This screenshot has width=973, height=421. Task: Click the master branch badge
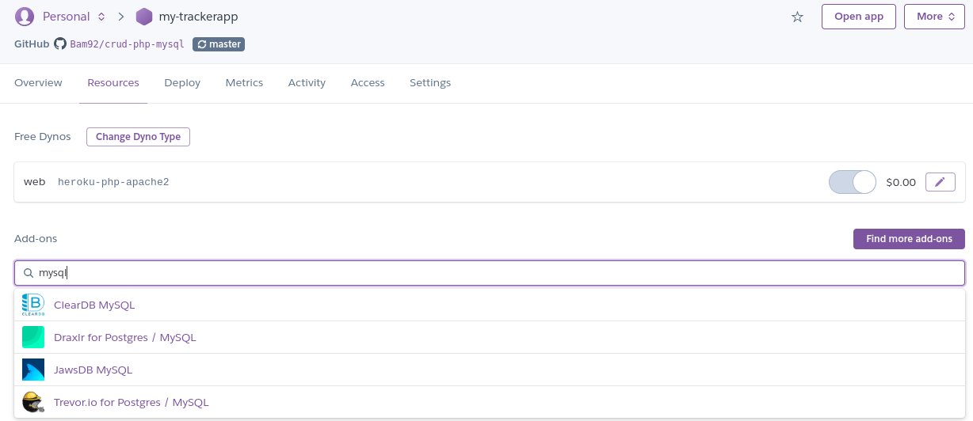pyautogui.click(x=219, y=44)
